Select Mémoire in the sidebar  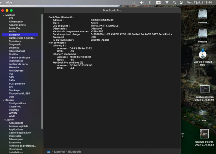coord(14,67)
